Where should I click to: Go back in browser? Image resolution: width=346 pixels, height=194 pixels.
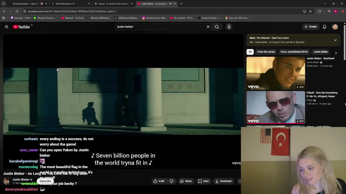pos(4,11)
